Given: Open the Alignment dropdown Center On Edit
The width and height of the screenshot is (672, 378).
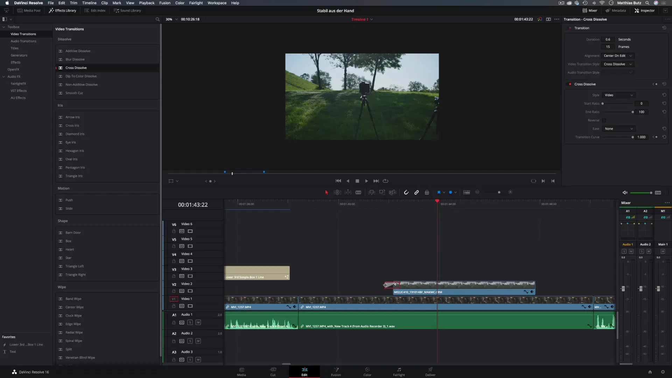Looking at the screenshot, I should (618, 56).
